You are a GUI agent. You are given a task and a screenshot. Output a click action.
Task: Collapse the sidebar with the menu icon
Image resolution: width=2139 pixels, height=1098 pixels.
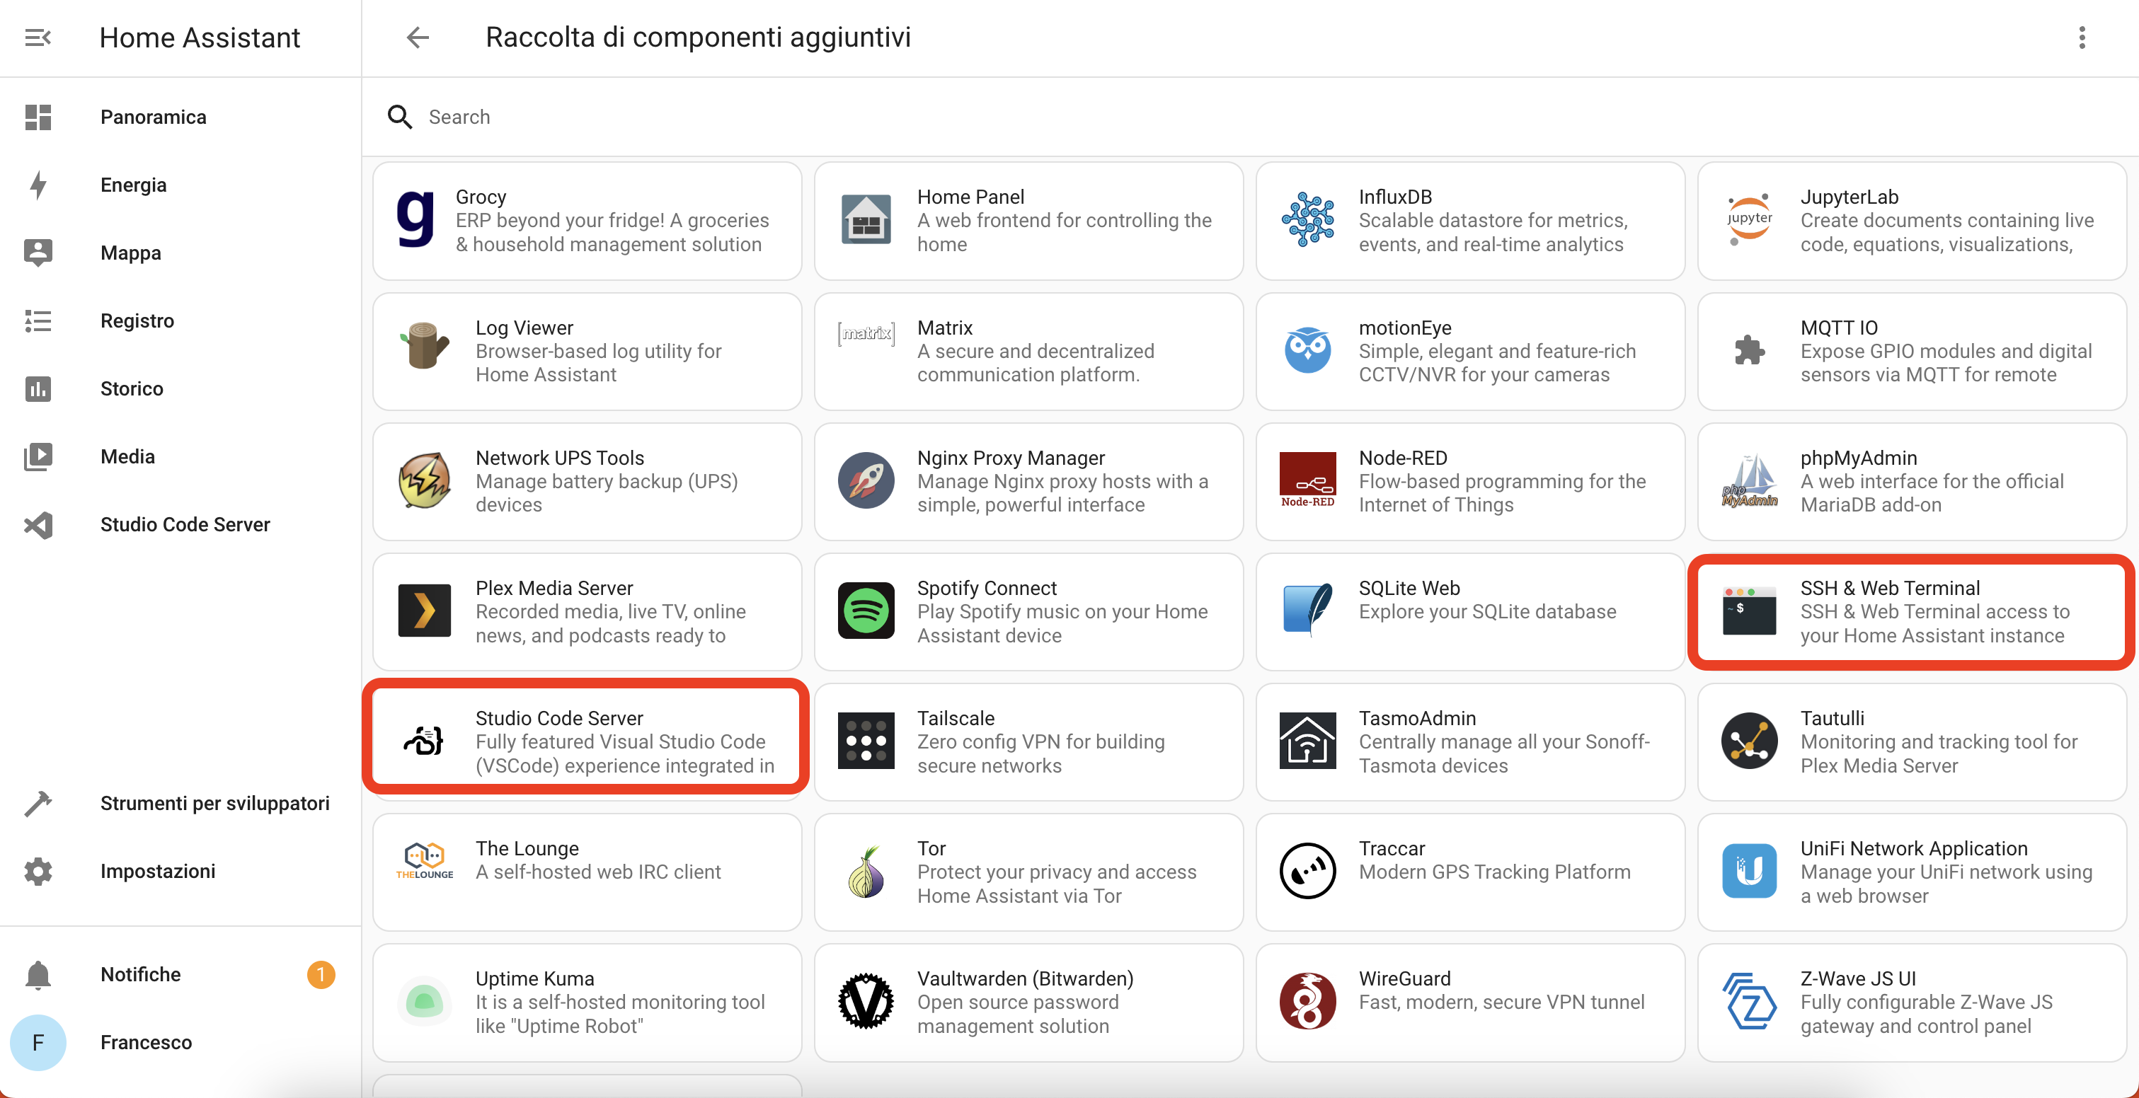pyautogui.click(x=38, y=37)
